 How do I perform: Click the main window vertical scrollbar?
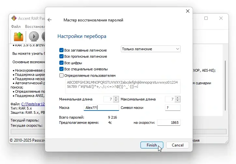(x=225, y=86)
